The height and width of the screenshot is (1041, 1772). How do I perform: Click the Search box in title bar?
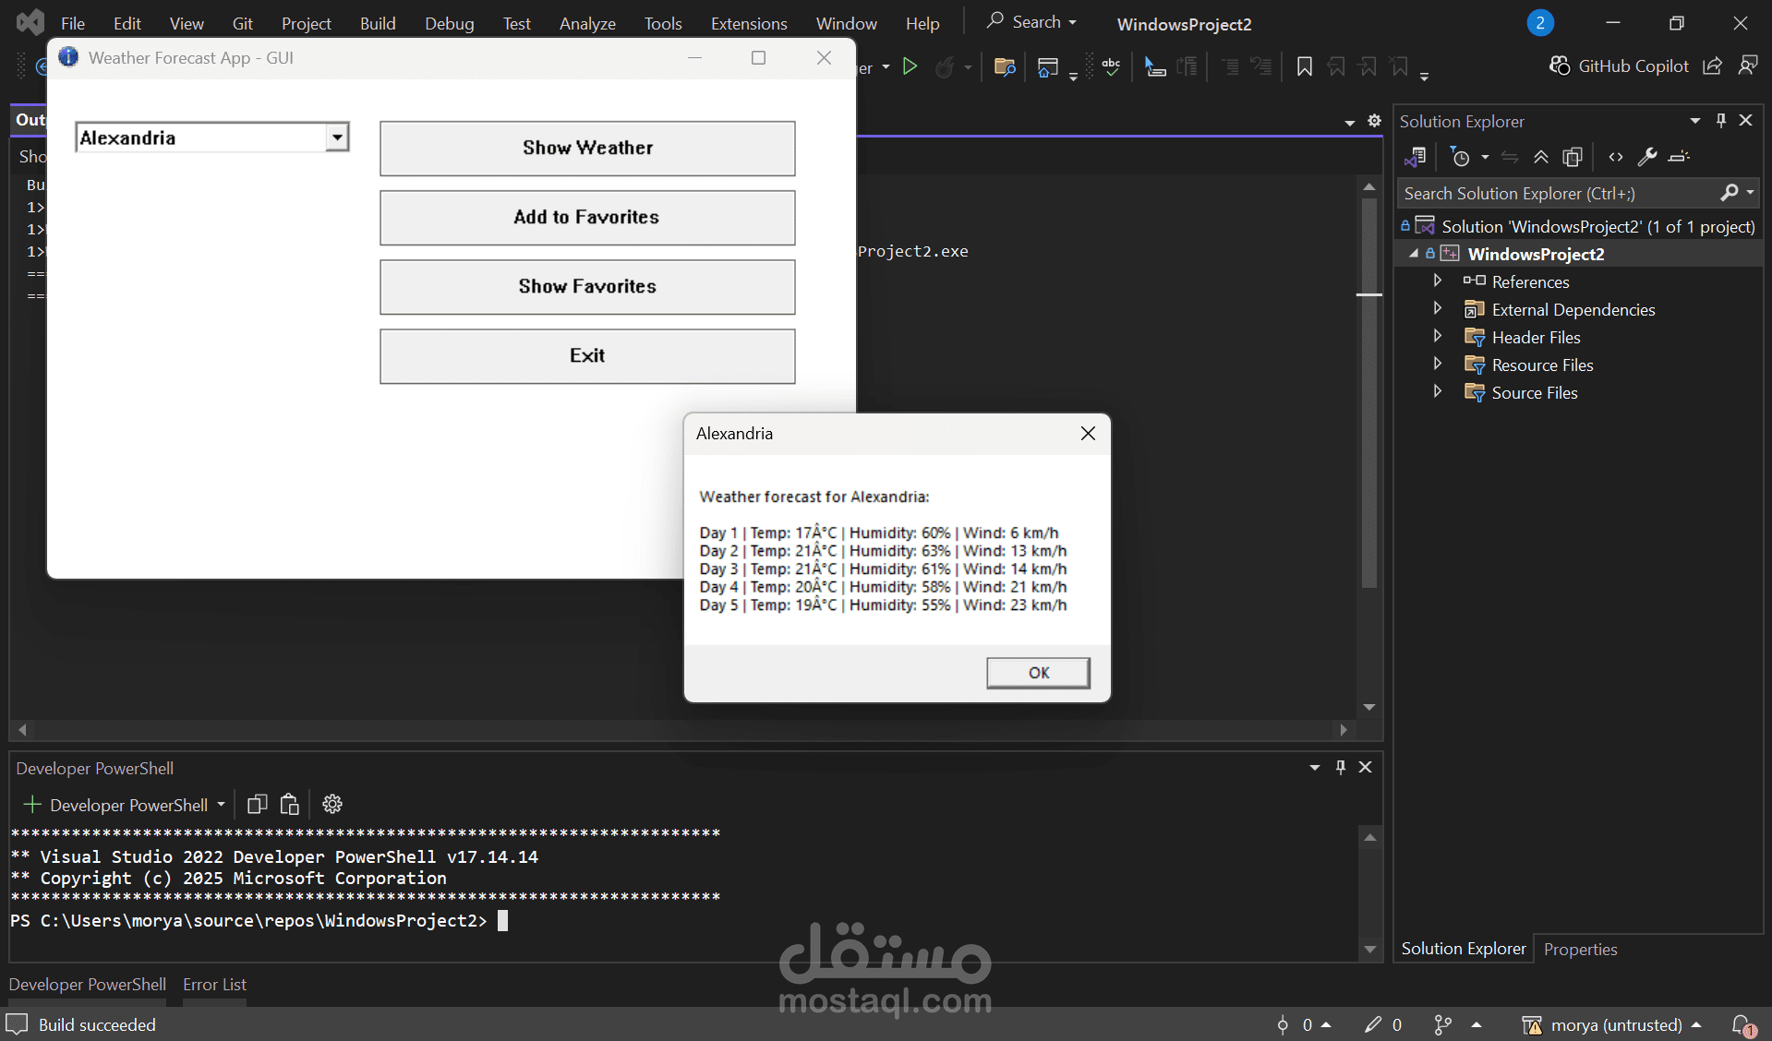pyautogui.click(x=1031, y=22)
